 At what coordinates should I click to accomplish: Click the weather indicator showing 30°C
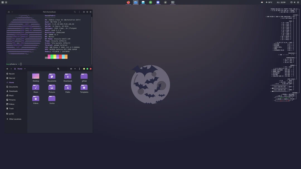[270, 2]
